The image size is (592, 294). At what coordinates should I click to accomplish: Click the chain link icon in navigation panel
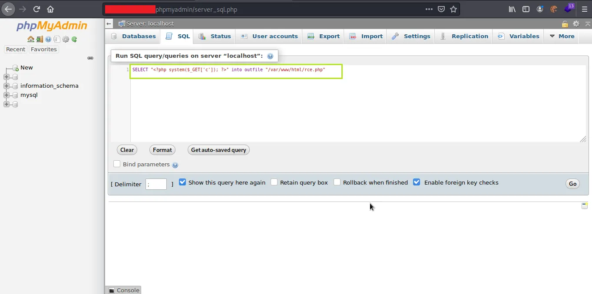(x=90, y=58)
